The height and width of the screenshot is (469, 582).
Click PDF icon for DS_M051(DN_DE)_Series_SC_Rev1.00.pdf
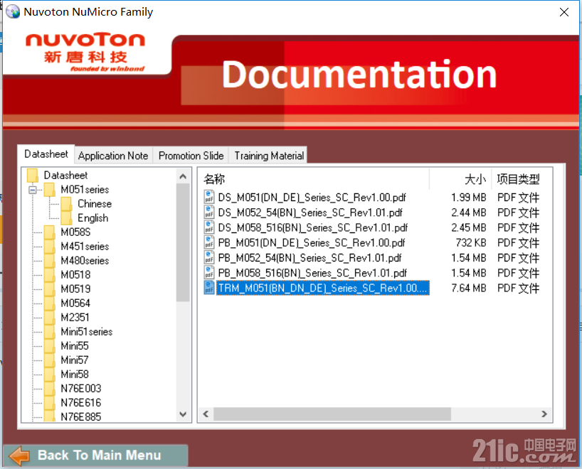pos(209,197)
